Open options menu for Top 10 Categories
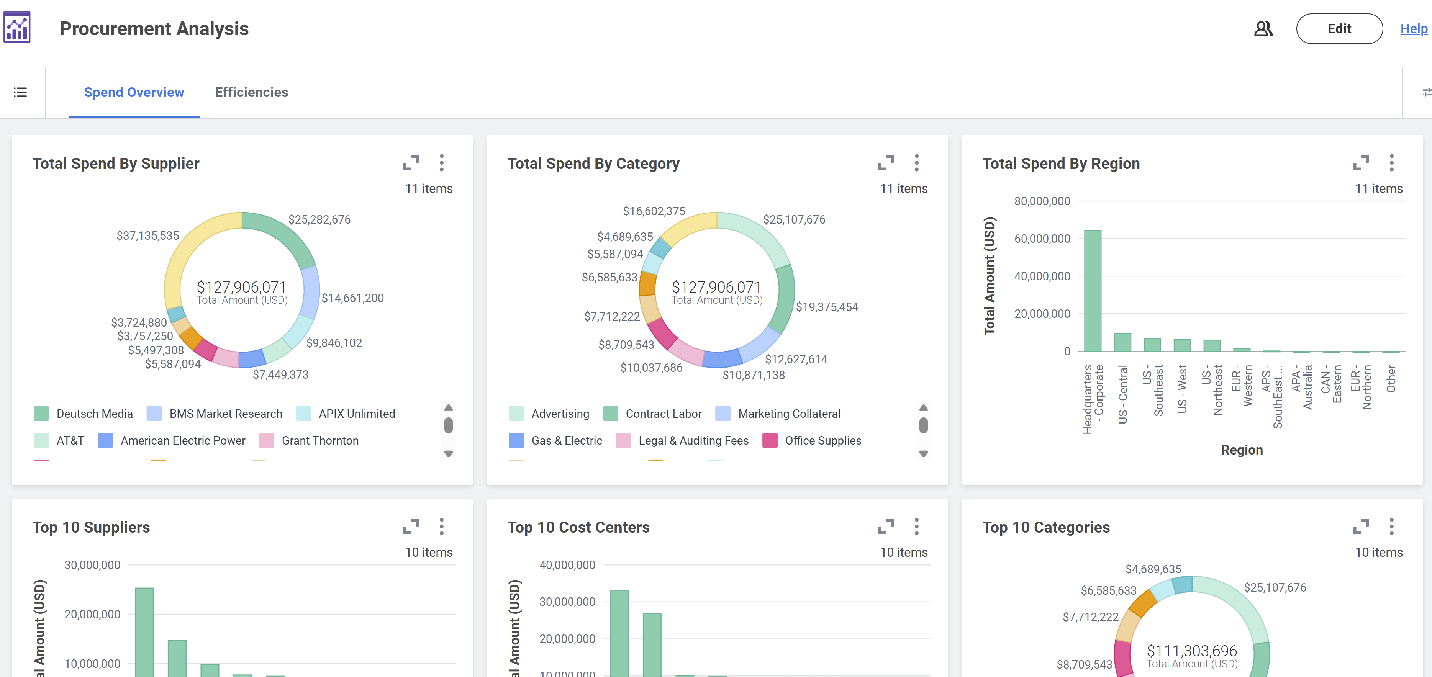The image size is (1432, 677). coord(1391,527)
